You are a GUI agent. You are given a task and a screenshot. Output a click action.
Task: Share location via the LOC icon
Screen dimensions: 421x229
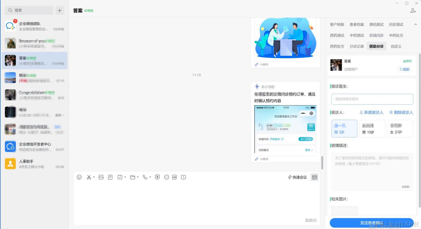174,177
